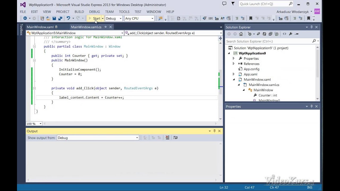This screenshot has width=340, height=191.
Task: Save the current file with the Save icon
Action: point(54,18)
